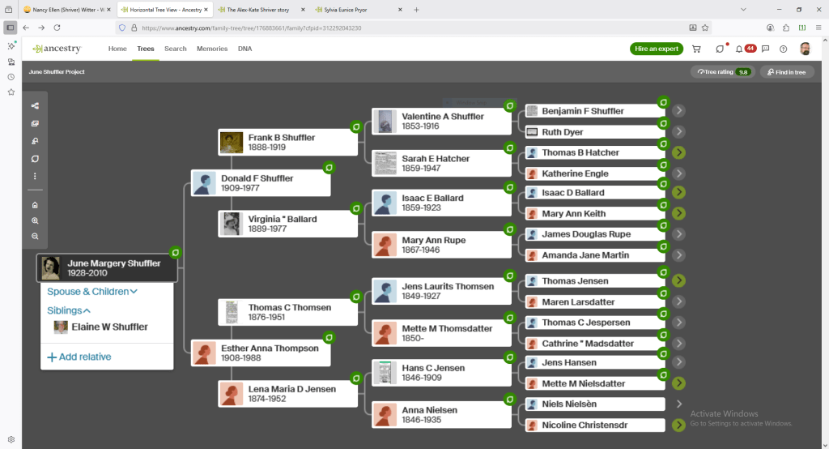Zoom in on the family tree
Viewport: 829px width, 449px height.
(35, 220)
